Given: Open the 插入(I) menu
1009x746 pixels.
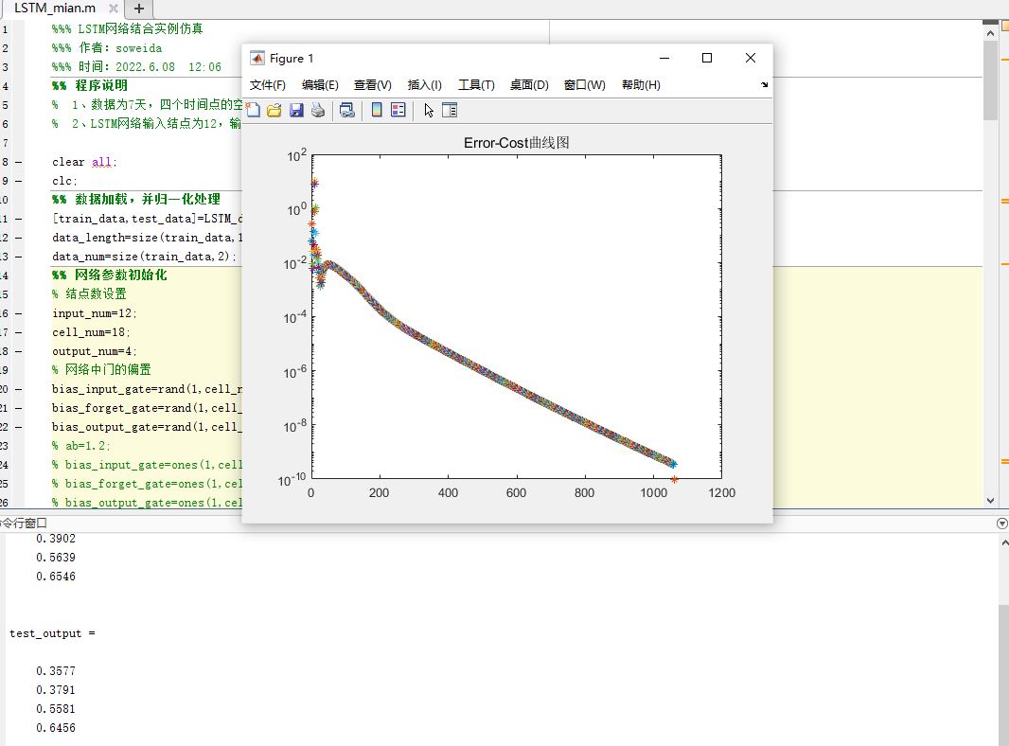Looking at the screenshot, I should click(424, 85).
